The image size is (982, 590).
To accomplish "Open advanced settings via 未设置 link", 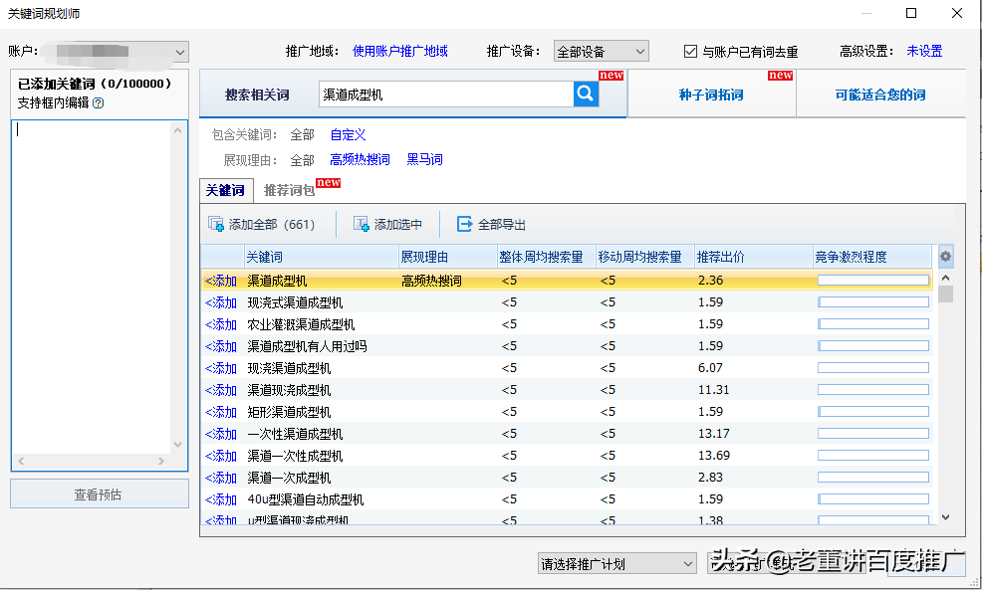I will [922, 52].
